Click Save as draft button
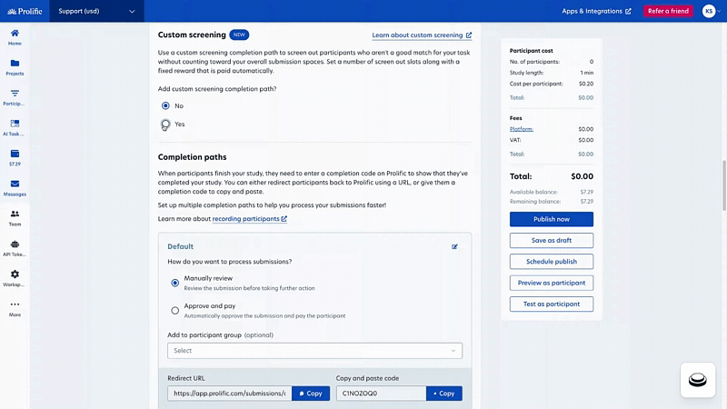Image resolution: width=727 pixels, height=409 pixels. (x=552, y=240)
